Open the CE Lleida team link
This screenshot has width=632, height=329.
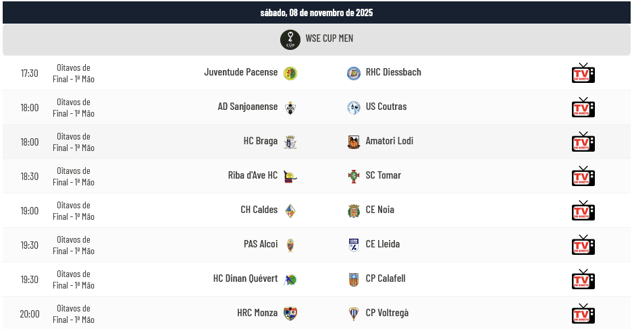click(383, 244)
